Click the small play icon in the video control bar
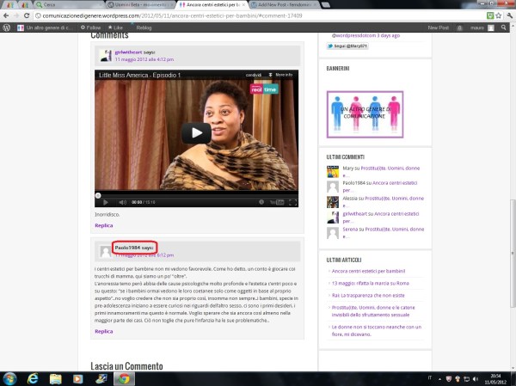This screenshot has width=516, height=386. 106,202
